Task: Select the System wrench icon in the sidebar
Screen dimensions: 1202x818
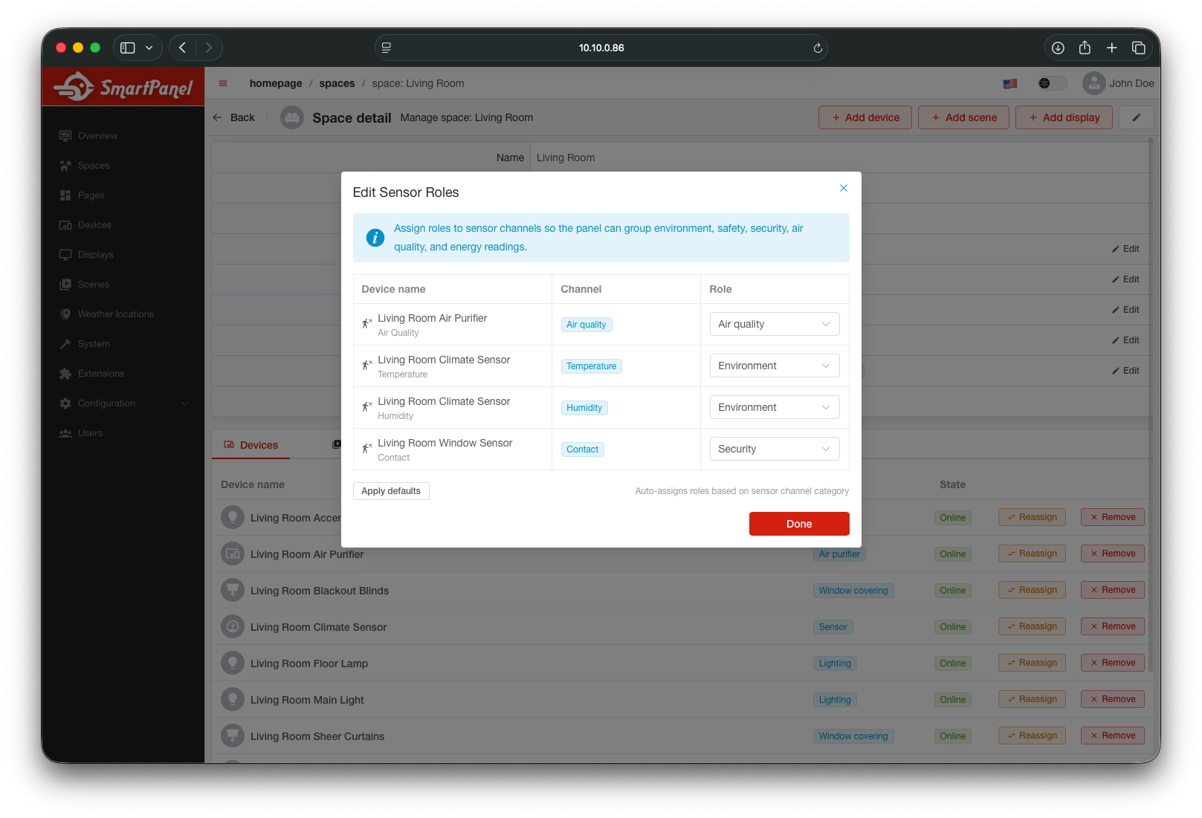Action: (65, 343)
